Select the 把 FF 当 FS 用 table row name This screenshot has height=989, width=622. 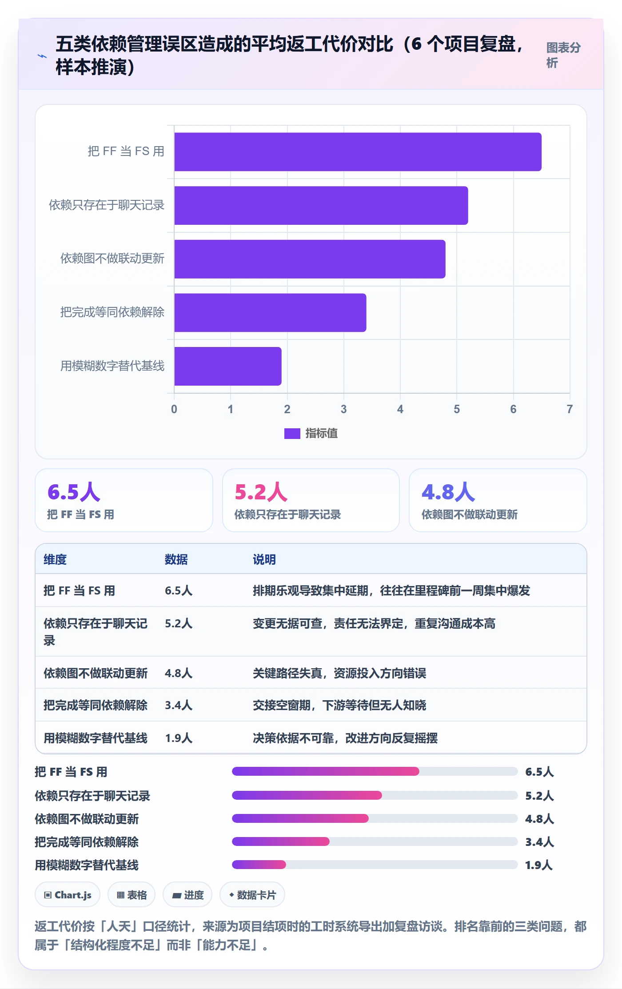click(x=79, y=590)
